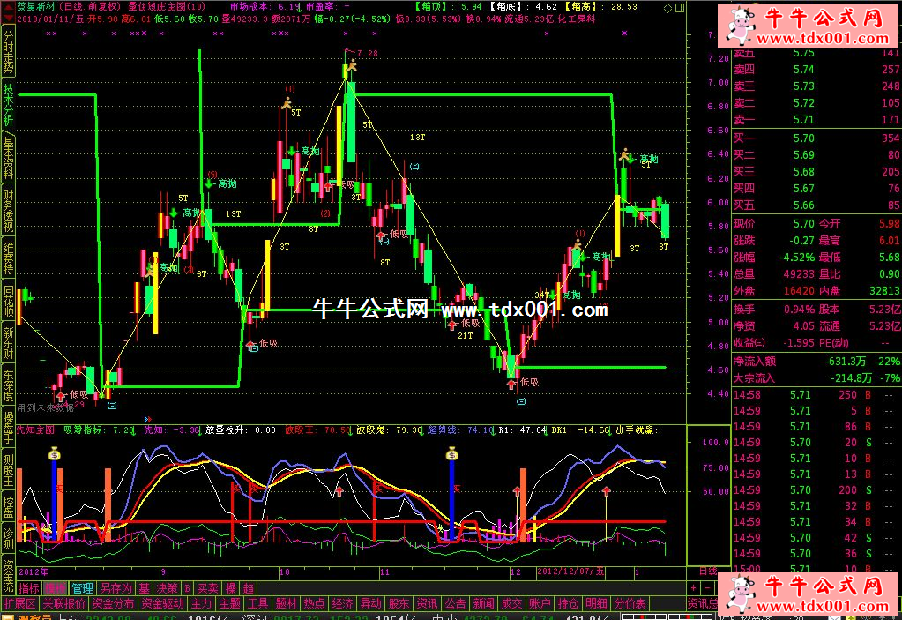The image size is (902, 620).
Task: Click the 先知主图 indicator panel label
Action: [x=35, y=430]
